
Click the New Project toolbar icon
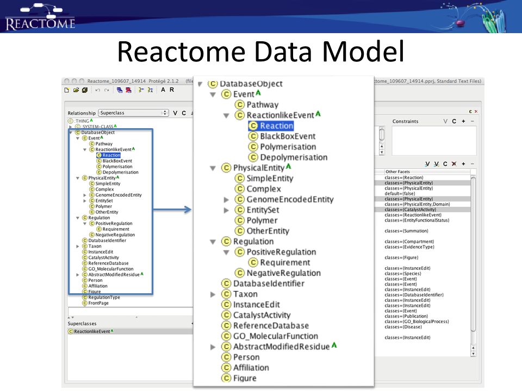(x=66, y=90)
